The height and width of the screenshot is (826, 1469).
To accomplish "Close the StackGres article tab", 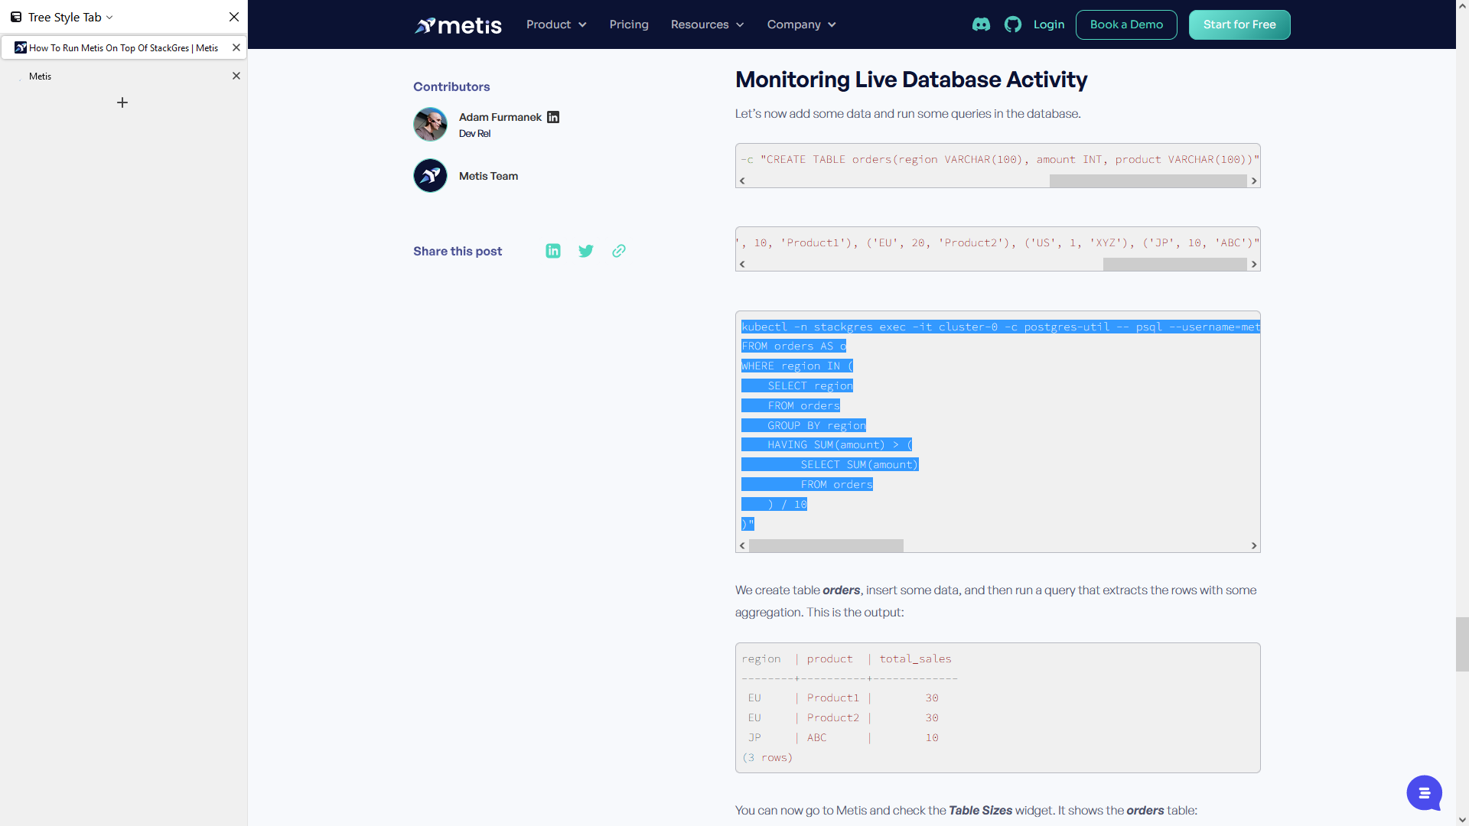I will [x=236, y=47].
